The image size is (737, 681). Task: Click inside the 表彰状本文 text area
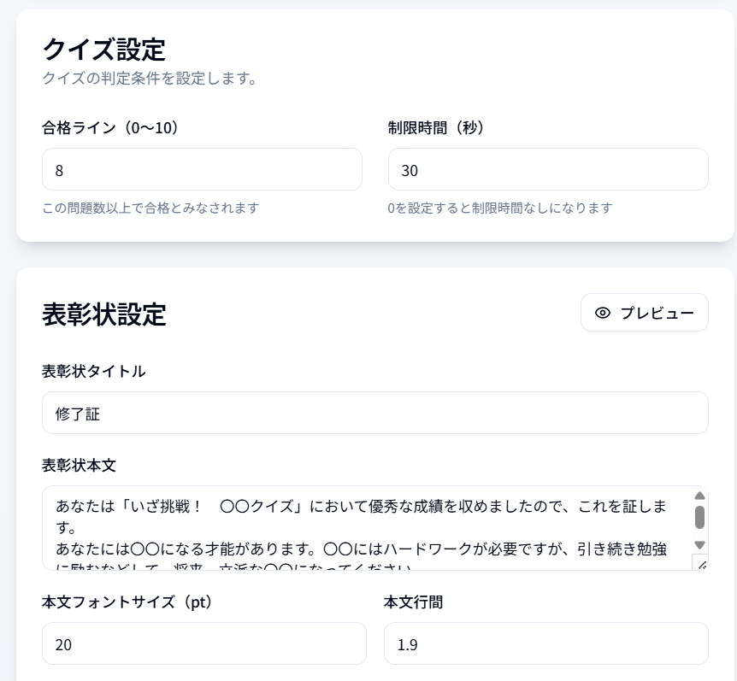367,528
